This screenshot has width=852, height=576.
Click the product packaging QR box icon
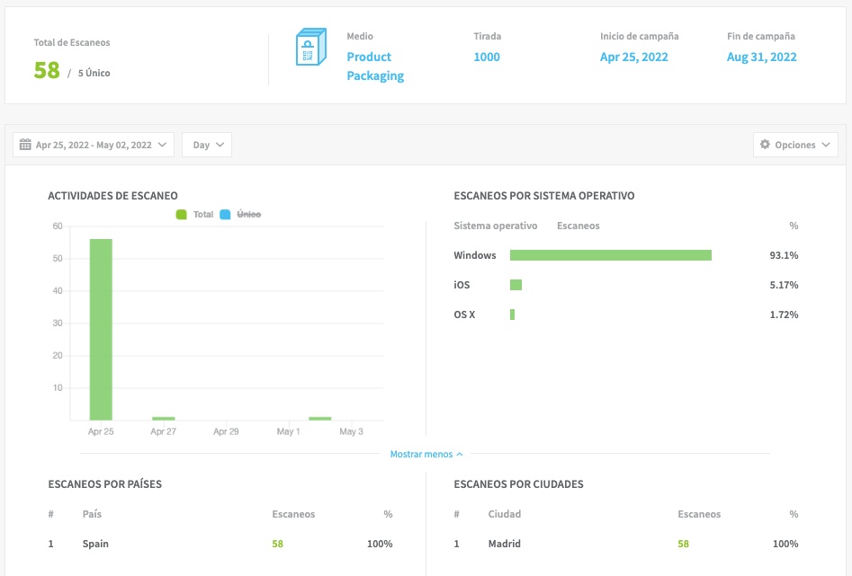point(309,49)
